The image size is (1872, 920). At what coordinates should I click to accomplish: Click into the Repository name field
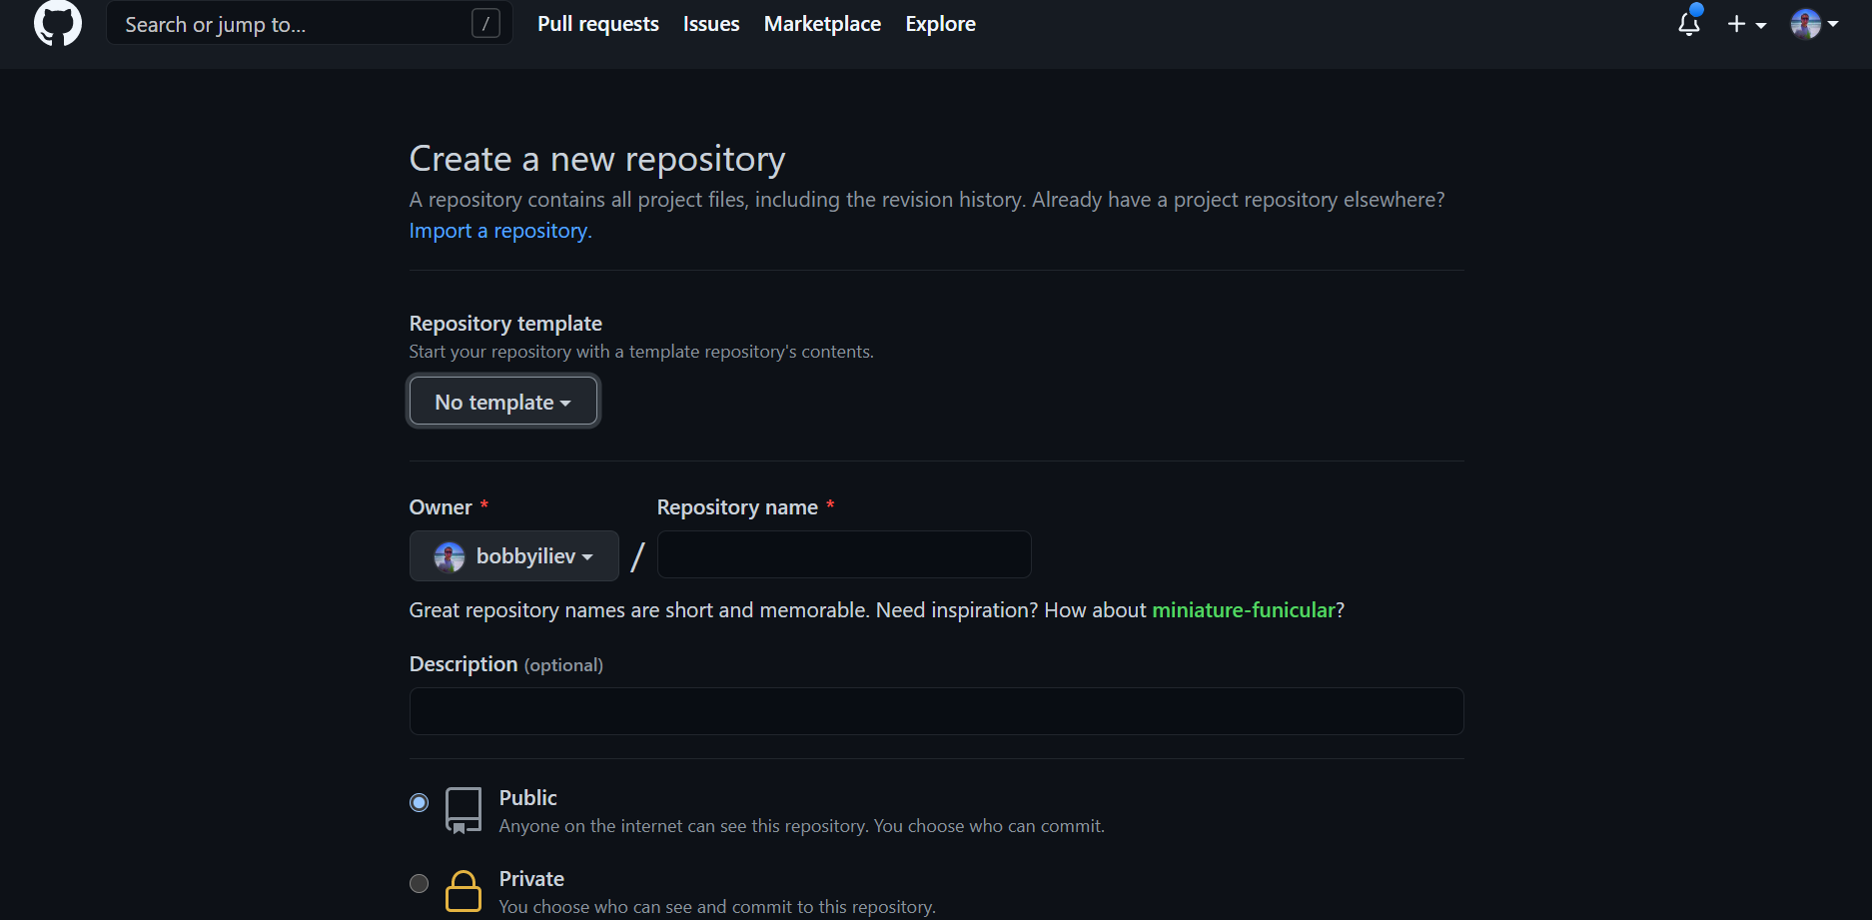click(x=844, y=554)
